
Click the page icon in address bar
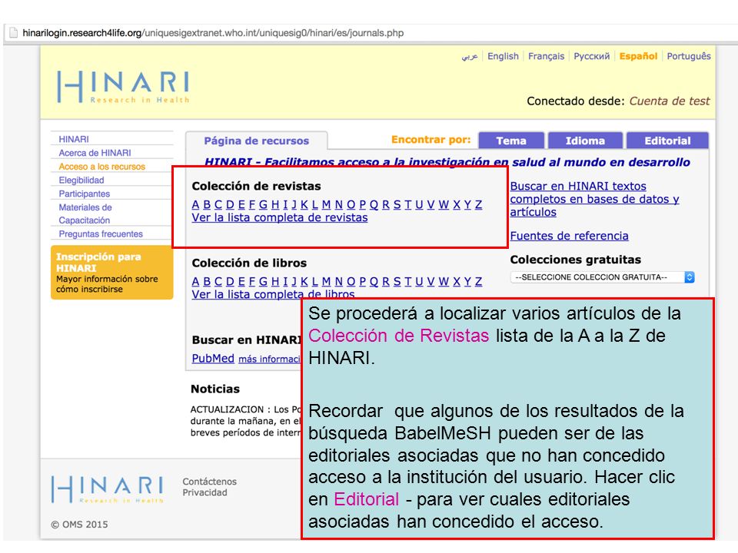point(14,33)
